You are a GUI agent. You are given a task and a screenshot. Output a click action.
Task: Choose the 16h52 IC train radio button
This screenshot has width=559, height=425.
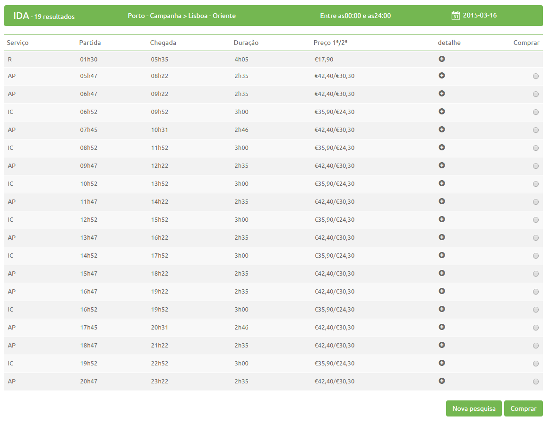(x=535, y=310)
